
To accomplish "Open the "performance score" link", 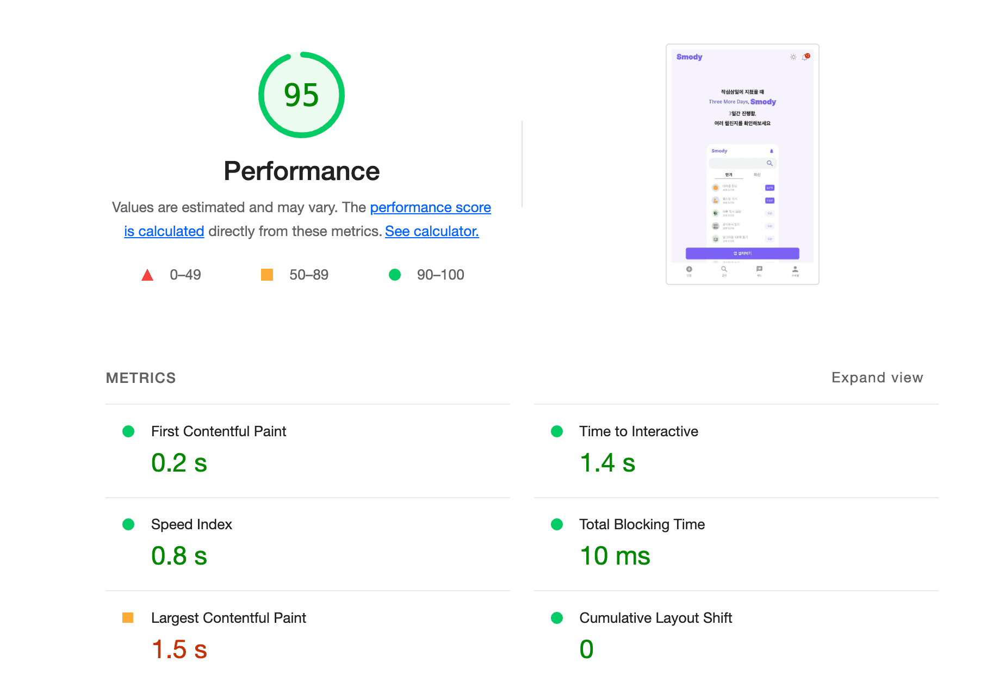I will (x=430, y=207).
